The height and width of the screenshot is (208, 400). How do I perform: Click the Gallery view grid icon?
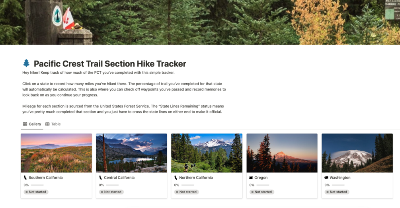click(25, 124)
